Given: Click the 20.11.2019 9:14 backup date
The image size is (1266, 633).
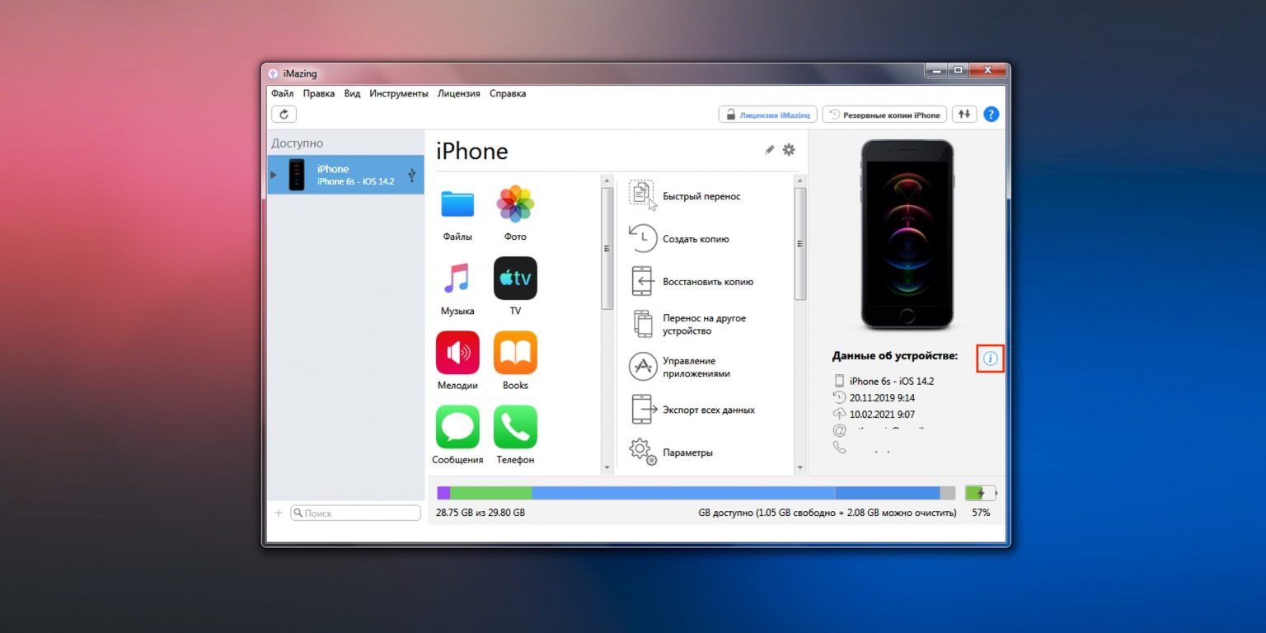Looking at the screenshot, I should click(882, 398).
